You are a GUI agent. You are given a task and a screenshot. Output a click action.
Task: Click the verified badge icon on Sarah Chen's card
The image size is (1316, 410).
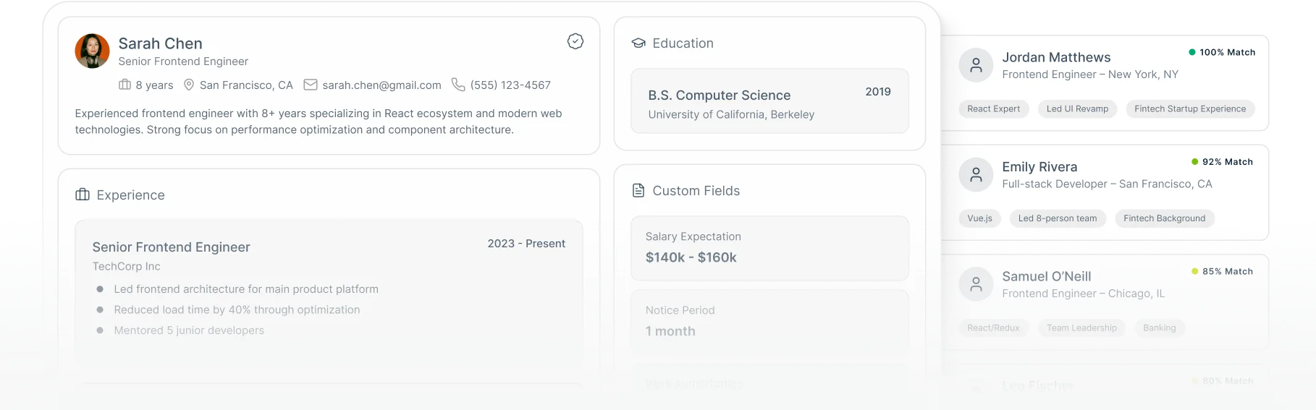575,41
